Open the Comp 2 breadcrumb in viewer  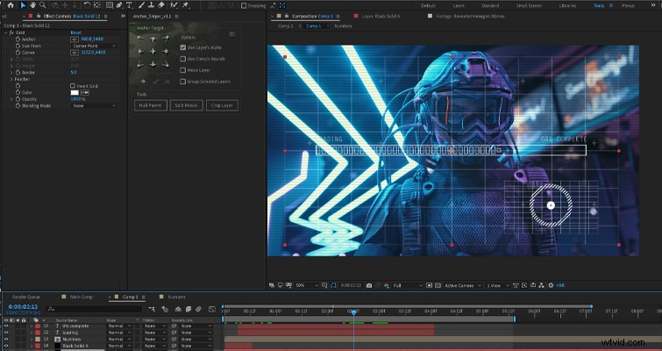point(285,25)
